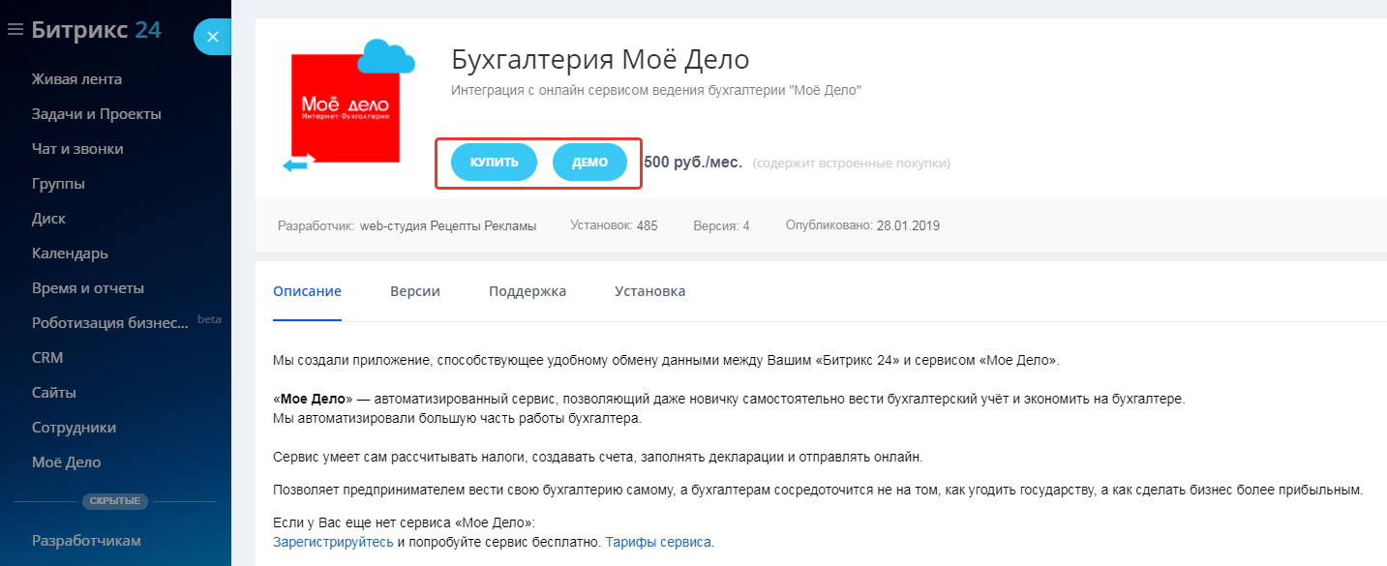Open Живая лента in sidebar
Image resolution: width=1387 pixels, height=566 pixels.
point(76,79)
